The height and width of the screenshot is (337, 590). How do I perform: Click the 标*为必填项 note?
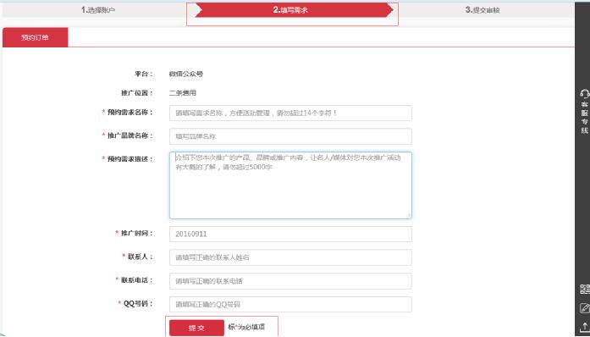(246, 327)
